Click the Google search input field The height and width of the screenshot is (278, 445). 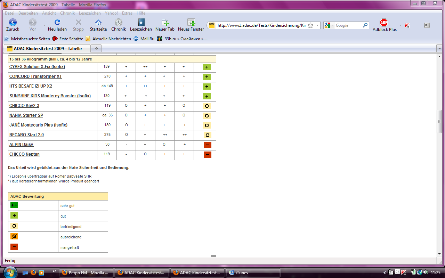point(348,25)
